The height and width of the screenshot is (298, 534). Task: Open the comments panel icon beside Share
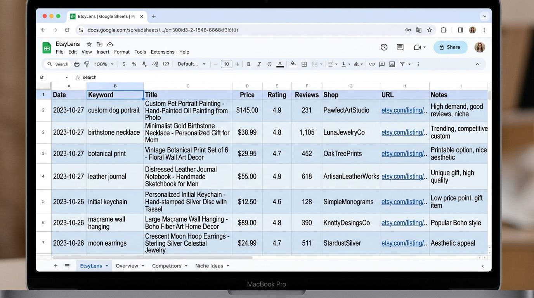click(x=400, y=47)
